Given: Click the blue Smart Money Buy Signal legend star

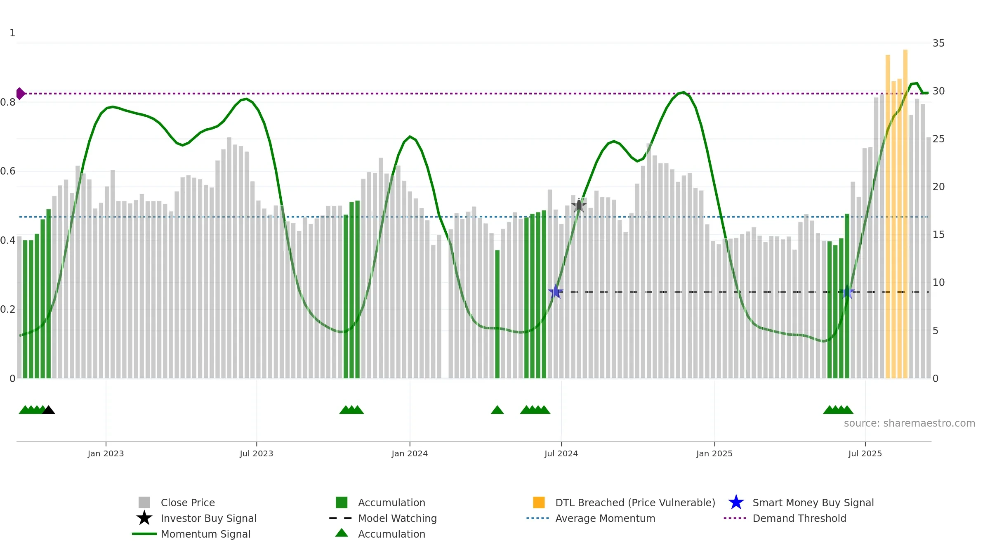Looking at the screenshot, I should pos(736,503).
